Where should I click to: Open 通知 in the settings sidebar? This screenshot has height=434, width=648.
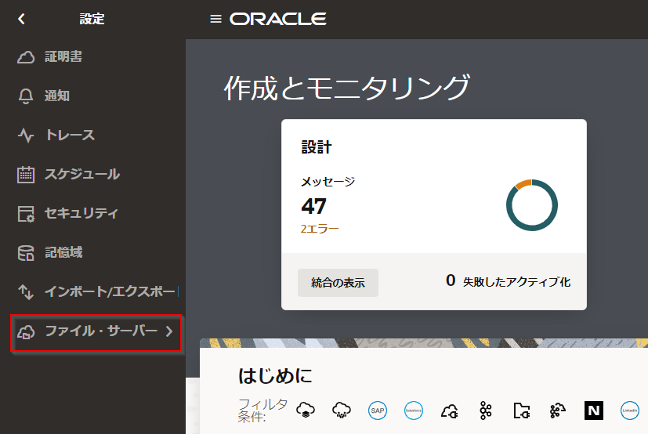click(56, 96)
